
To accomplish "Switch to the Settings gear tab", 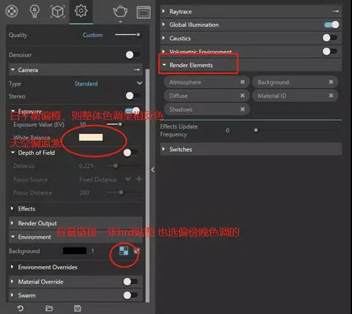I will [x=81, y=11].
